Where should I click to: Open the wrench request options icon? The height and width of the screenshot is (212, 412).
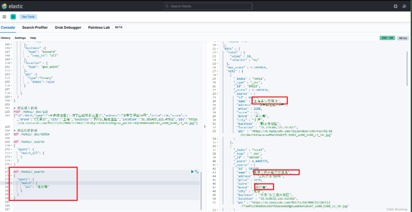pos(196,171)
